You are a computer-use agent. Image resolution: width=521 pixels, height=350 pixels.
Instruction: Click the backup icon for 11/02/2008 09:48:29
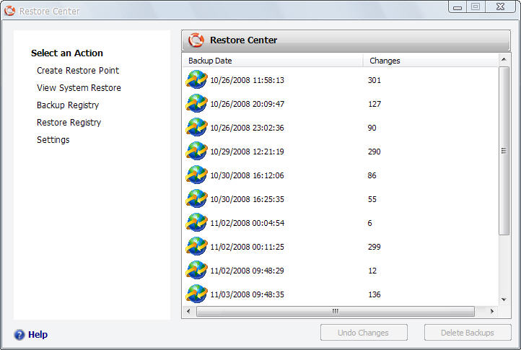pyautogui.click(x=196, y=270)
